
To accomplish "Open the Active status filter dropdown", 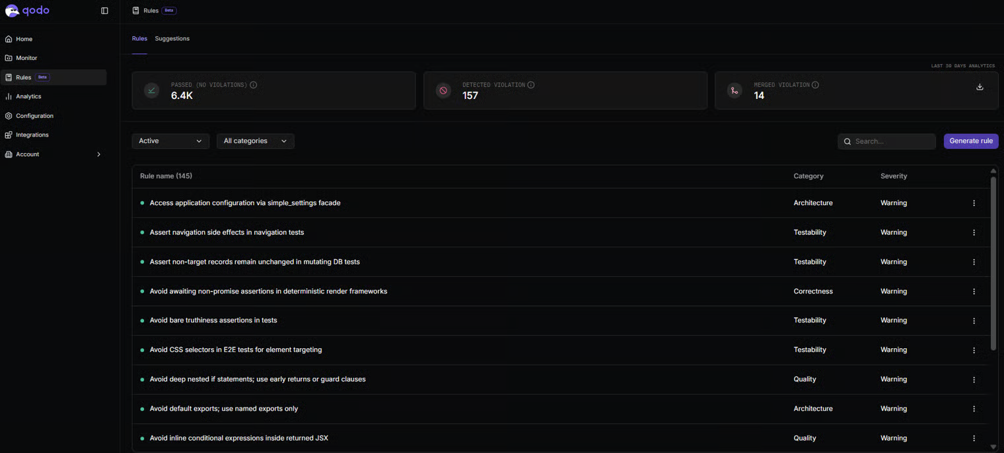I will tap(170, 141).
